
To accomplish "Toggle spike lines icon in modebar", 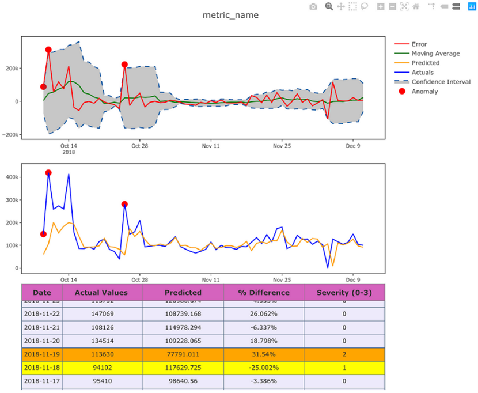I will (431, 7).
